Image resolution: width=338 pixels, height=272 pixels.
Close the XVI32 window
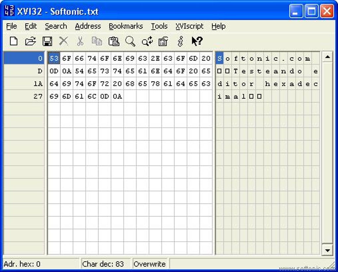pyautogui.click(x=327, y=11)
